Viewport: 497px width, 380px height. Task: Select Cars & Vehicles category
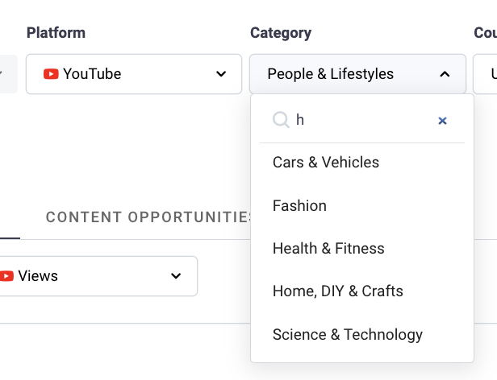(x=326, y=163)
